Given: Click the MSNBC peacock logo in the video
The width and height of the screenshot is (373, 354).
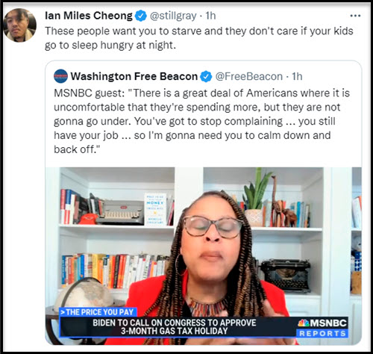Looking at the screenshot, I should (304, 323).
